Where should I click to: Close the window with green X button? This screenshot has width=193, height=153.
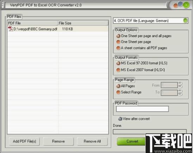coord(186,5)
